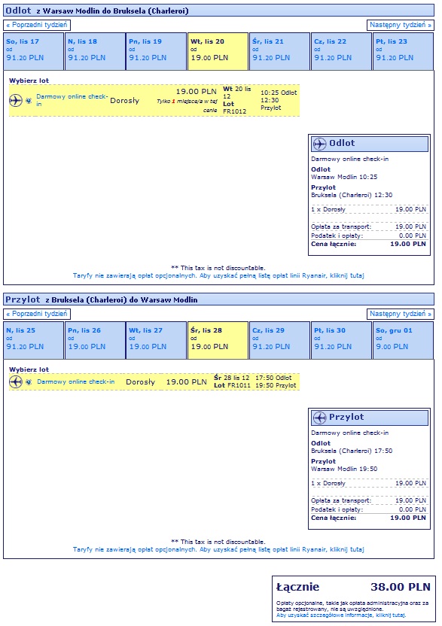
Task: Select the Pt, lis 23 departure date tab
Action: [404, 51]
